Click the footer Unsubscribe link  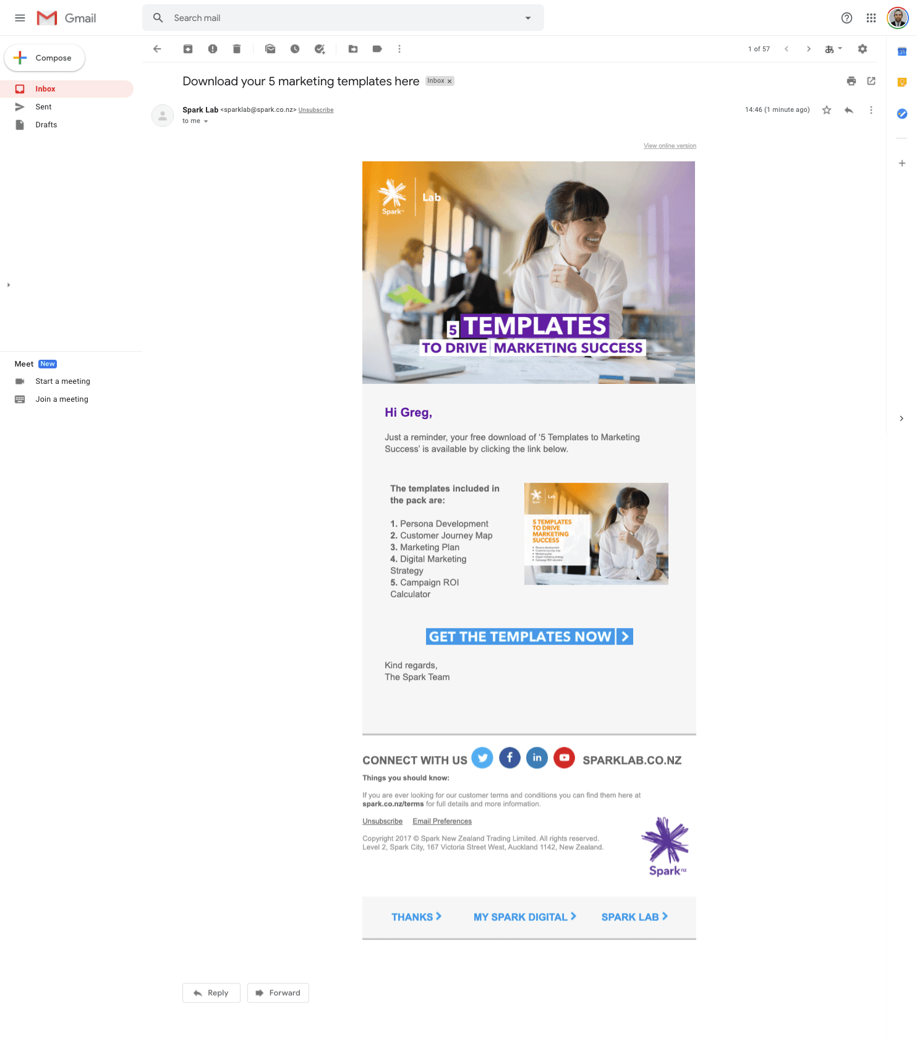pyautogui.click(x=382, y=821)
